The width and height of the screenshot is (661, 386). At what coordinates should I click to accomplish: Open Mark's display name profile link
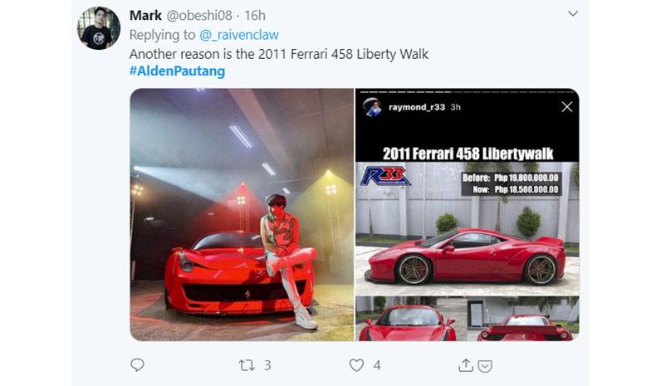(x=145, y=16)
